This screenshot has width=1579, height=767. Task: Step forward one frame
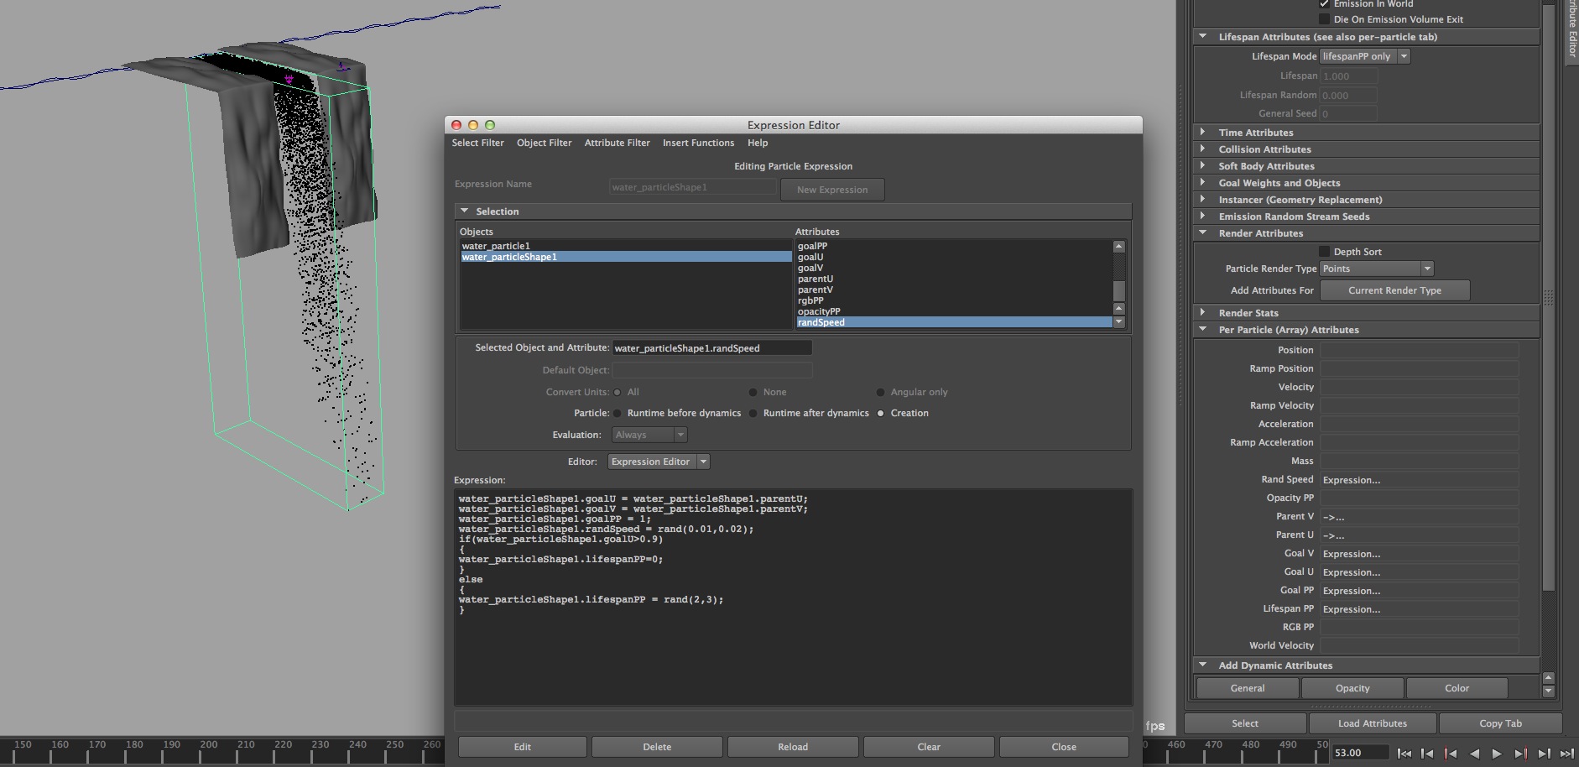click(x=1544, y=754)
